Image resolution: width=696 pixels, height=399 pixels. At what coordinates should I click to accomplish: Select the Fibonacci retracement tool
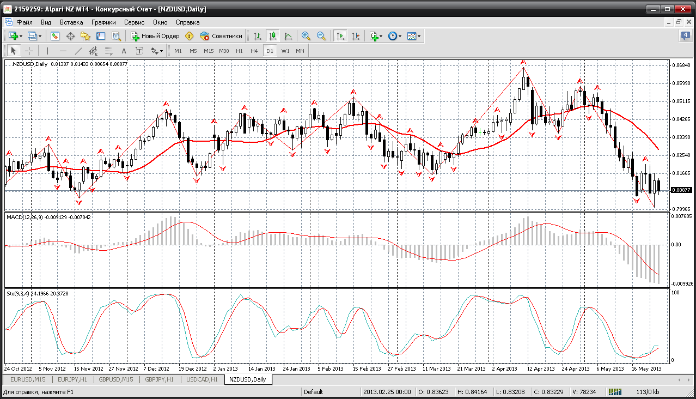(108, 51)
